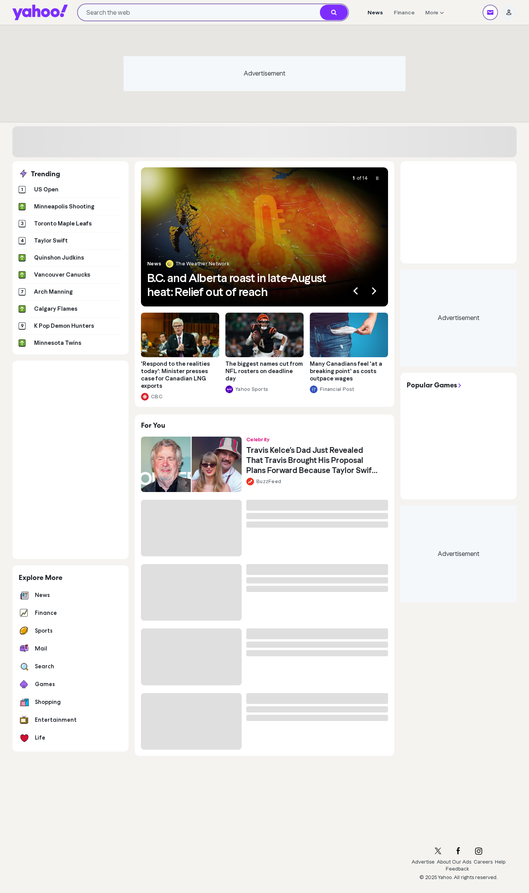Click the Entertainment TV icon in Explore More
This screenshot has width=529, height=893.
coord(24,720)
